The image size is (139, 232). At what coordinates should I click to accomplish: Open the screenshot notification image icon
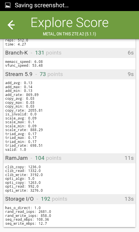(8, 6)
